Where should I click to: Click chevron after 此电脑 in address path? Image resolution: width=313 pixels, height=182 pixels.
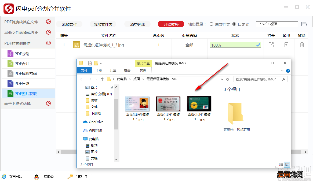pyautogui.click(x=130, y=79)
